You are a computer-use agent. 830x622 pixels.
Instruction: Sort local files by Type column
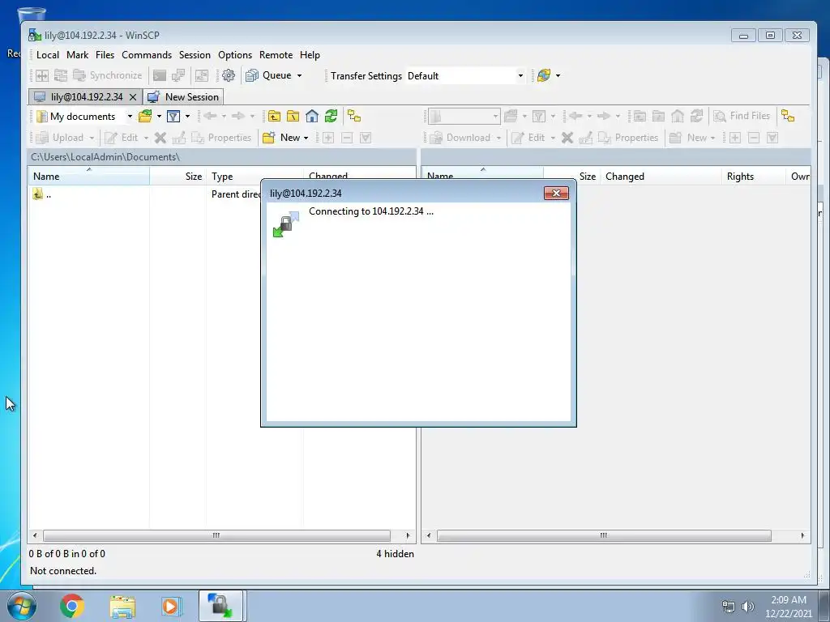255,176
